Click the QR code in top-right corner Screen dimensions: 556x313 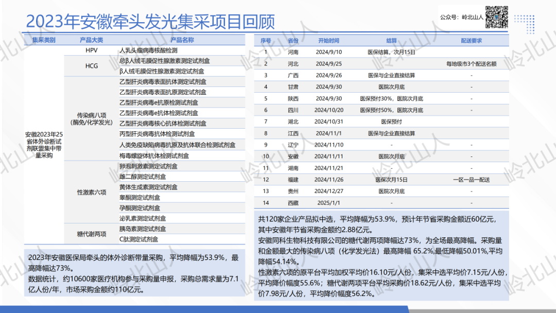497,16
